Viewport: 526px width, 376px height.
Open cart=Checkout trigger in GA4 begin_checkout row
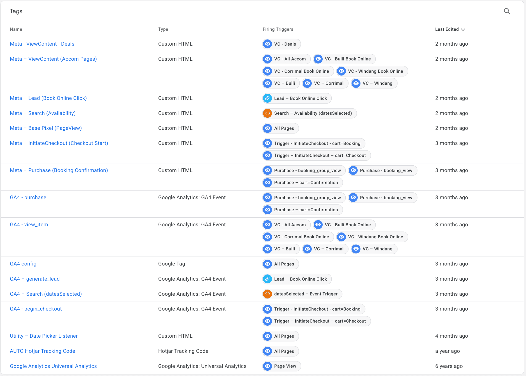[316, 321]
